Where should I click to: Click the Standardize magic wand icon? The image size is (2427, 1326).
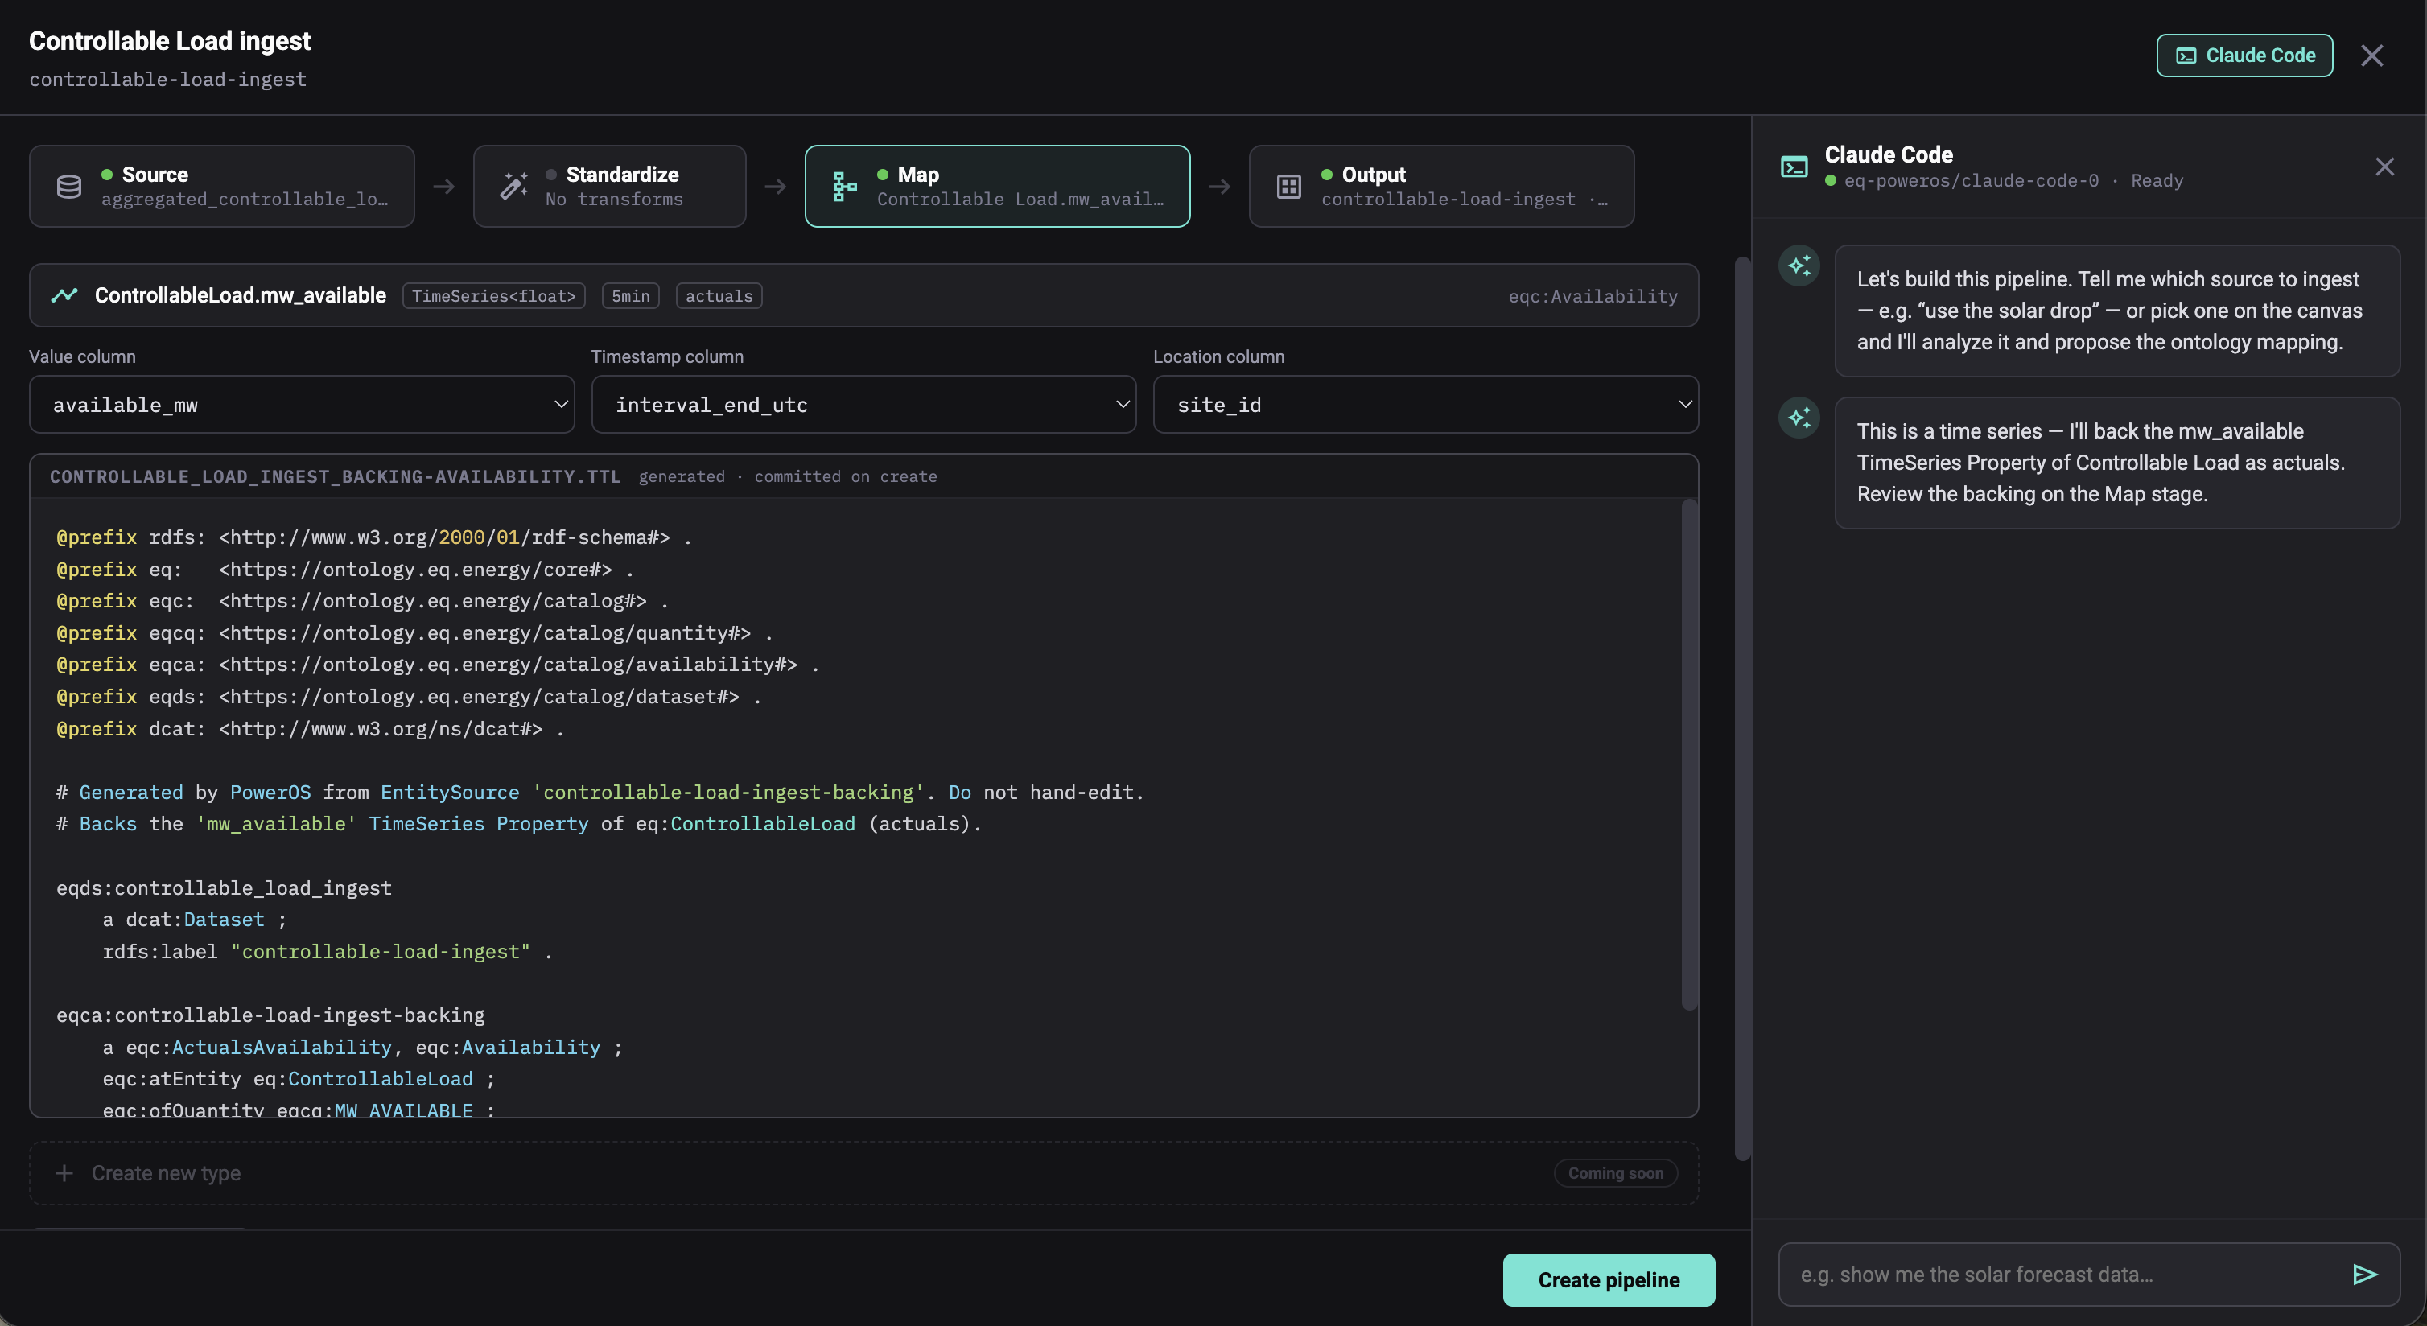pyautogui.click(x=513, y=187)
